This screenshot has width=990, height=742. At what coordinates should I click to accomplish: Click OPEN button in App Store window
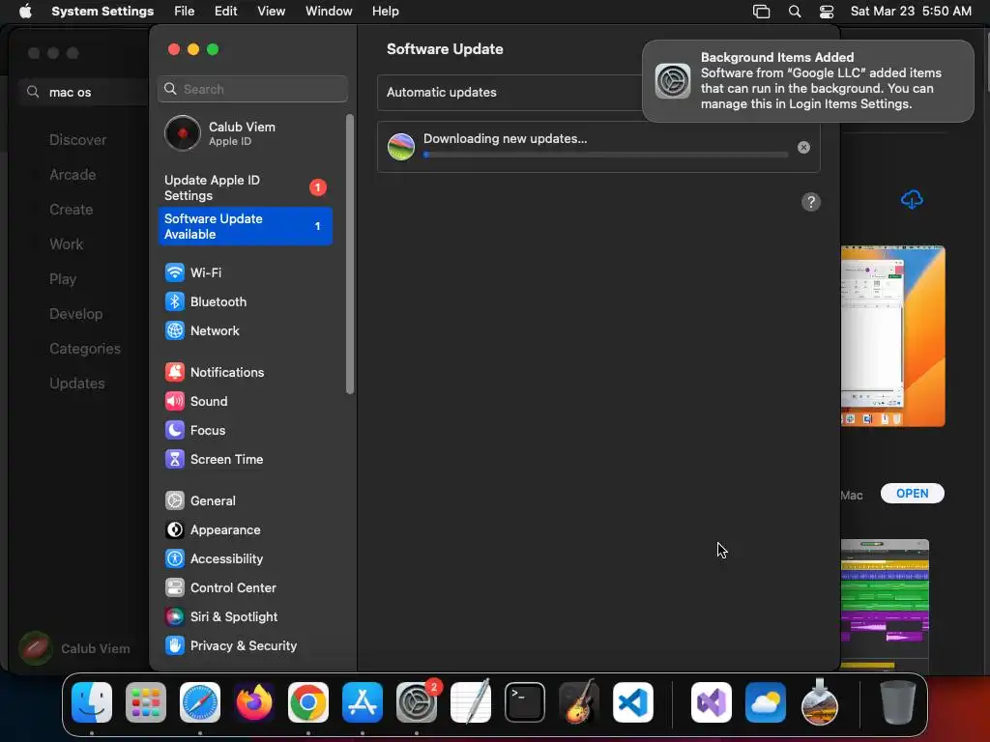coord(913,494)
